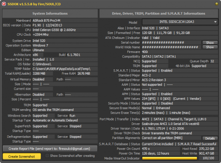Screen dimensions: 221x163
Task: Click Build value 6.1.7601
Action: click(73, 55)
